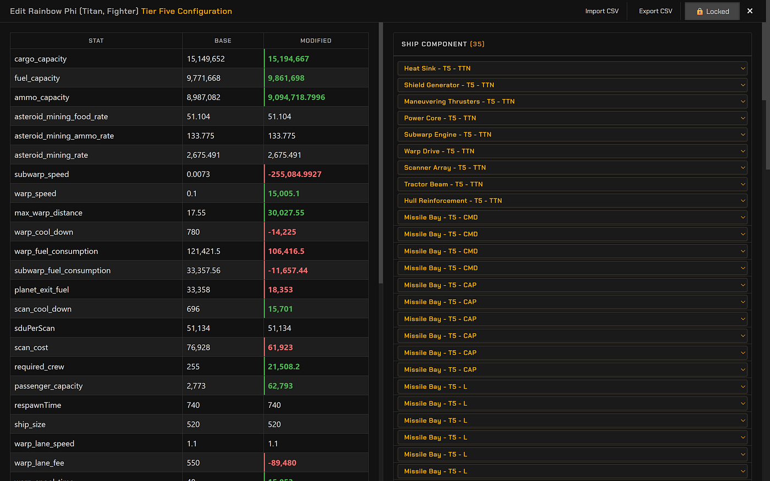
Task: Toggle the Locked configuration state
Action: (712, 10)
